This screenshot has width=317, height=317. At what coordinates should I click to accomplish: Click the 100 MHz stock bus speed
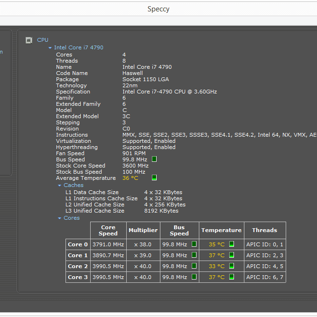(x=134, y=172)
